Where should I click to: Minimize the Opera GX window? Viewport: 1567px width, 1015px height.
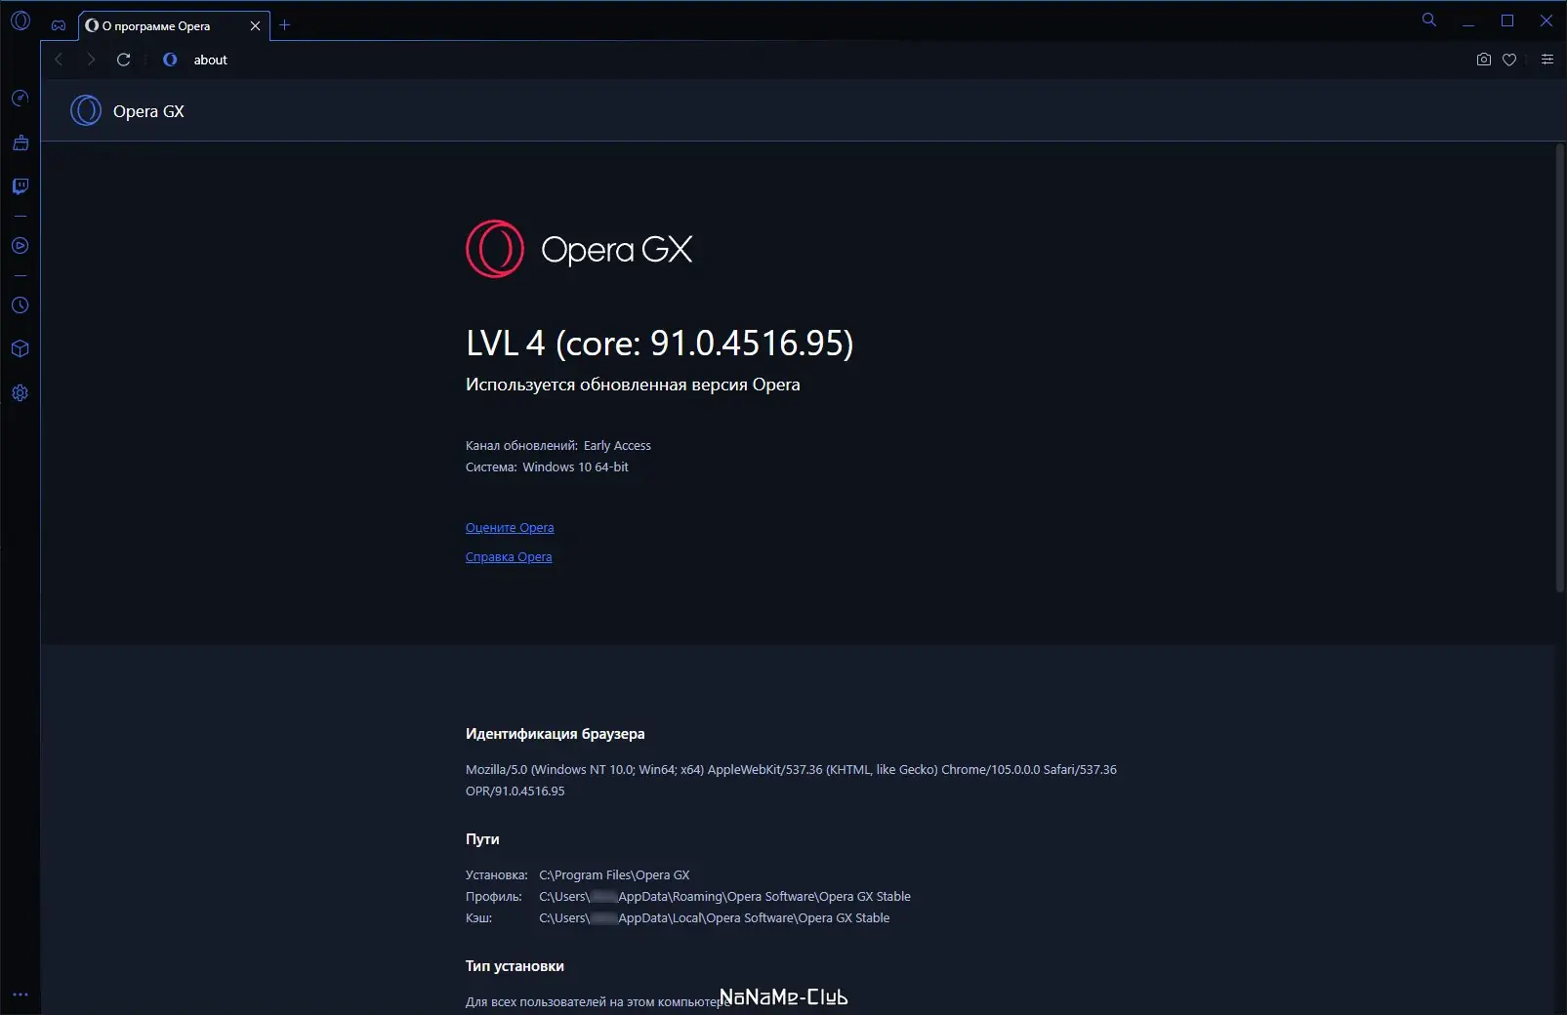coord(1468,20)
